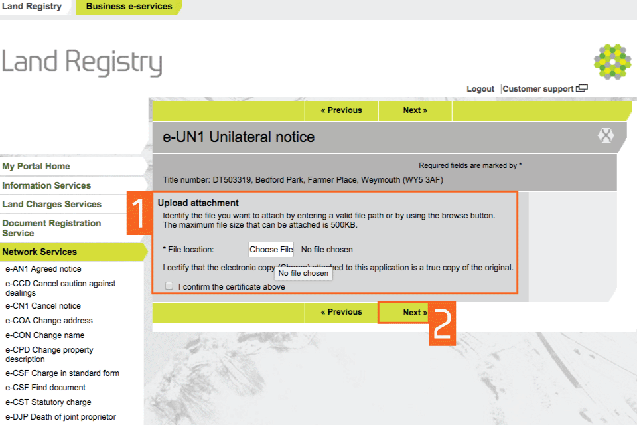Screen dimensions: 637x425
Task: Expand Information Services in the sidebar
Action: click(x=46, y=185)
